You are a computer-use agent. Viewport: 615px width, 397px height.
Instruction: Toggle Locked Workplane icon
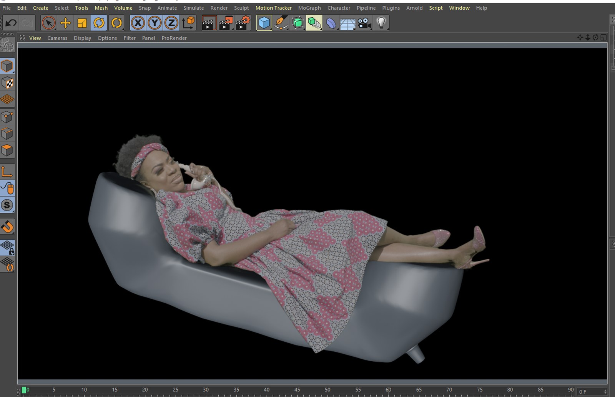coord(7,247)
